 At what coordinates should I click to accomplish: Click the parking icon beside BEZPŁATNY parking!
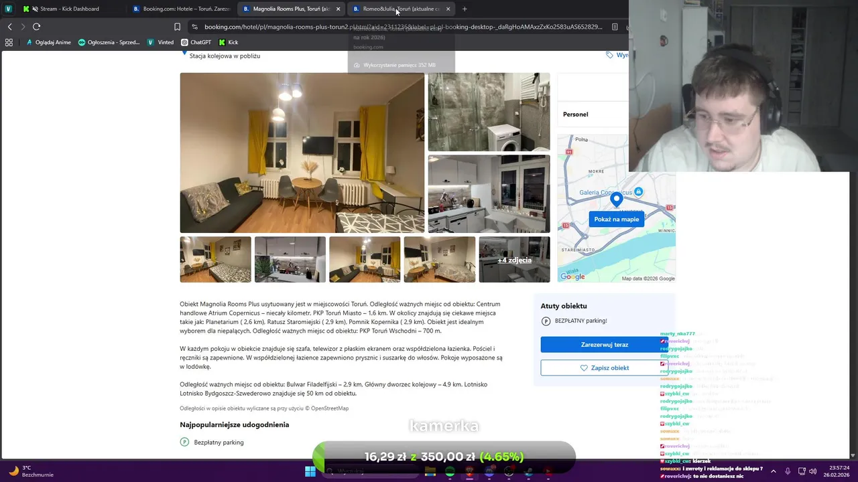[x=546, y=321]
